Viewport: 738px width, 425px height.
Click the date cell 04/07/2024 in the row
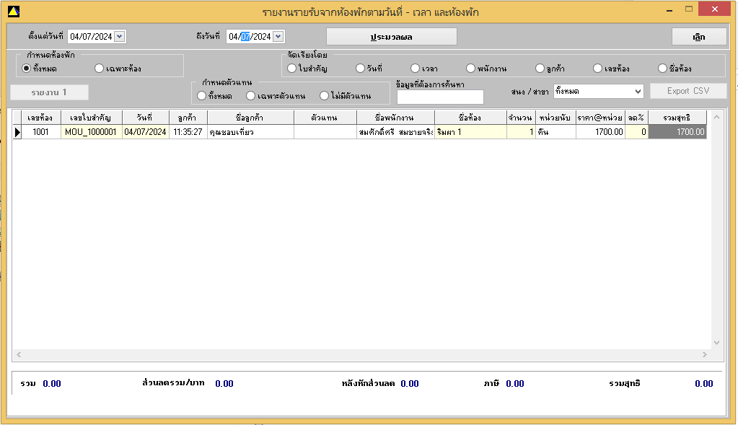146,132
